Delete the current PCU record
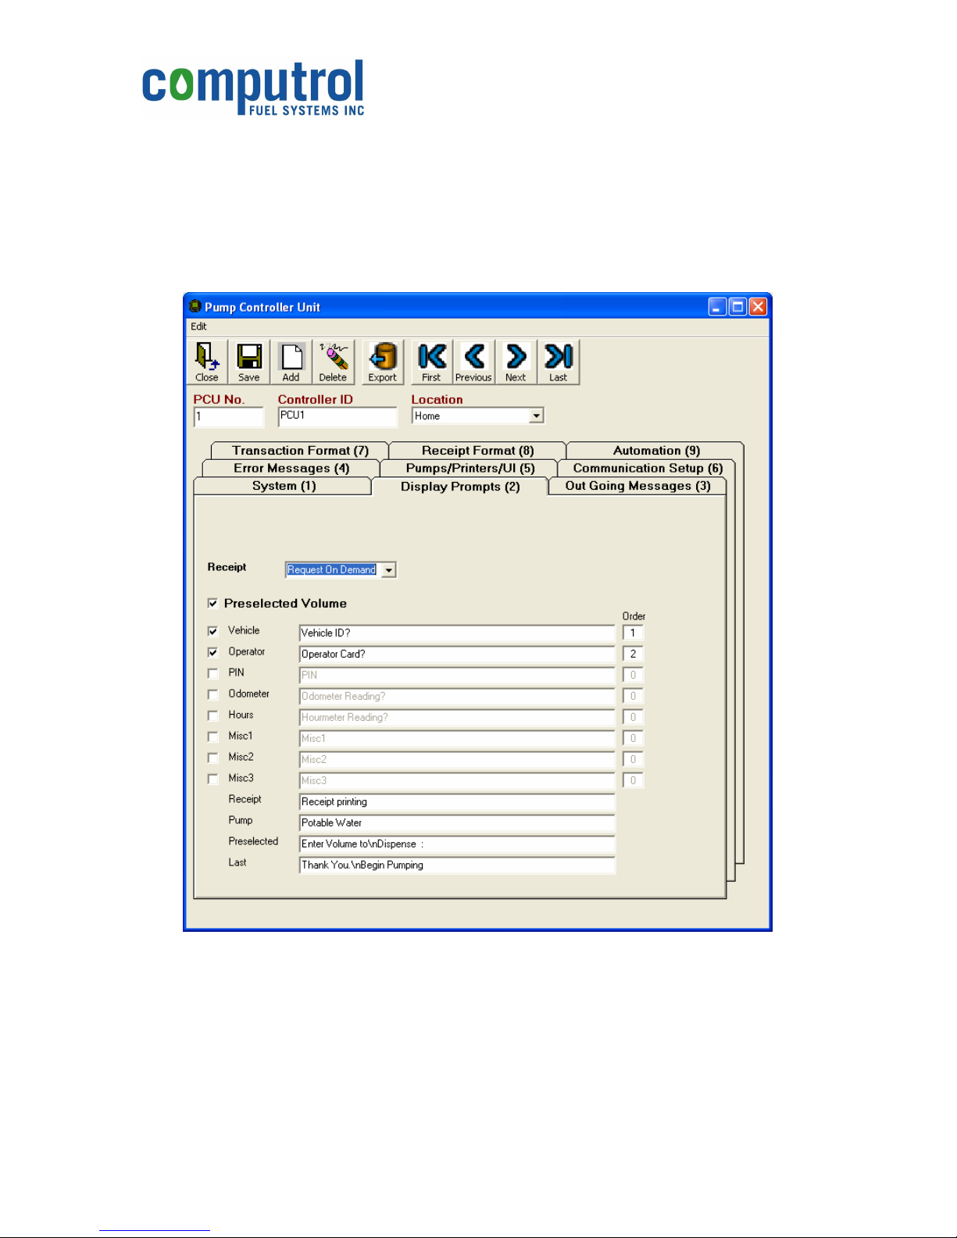This screenshot has width=957, height=1238. pyautogui.click(x=334, y=362)
